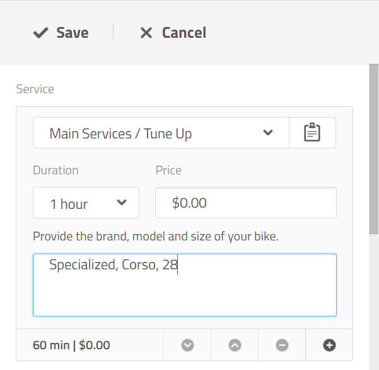Focus the bike brand, model and size textarea
379x370 pixels.
coord(184,285)
